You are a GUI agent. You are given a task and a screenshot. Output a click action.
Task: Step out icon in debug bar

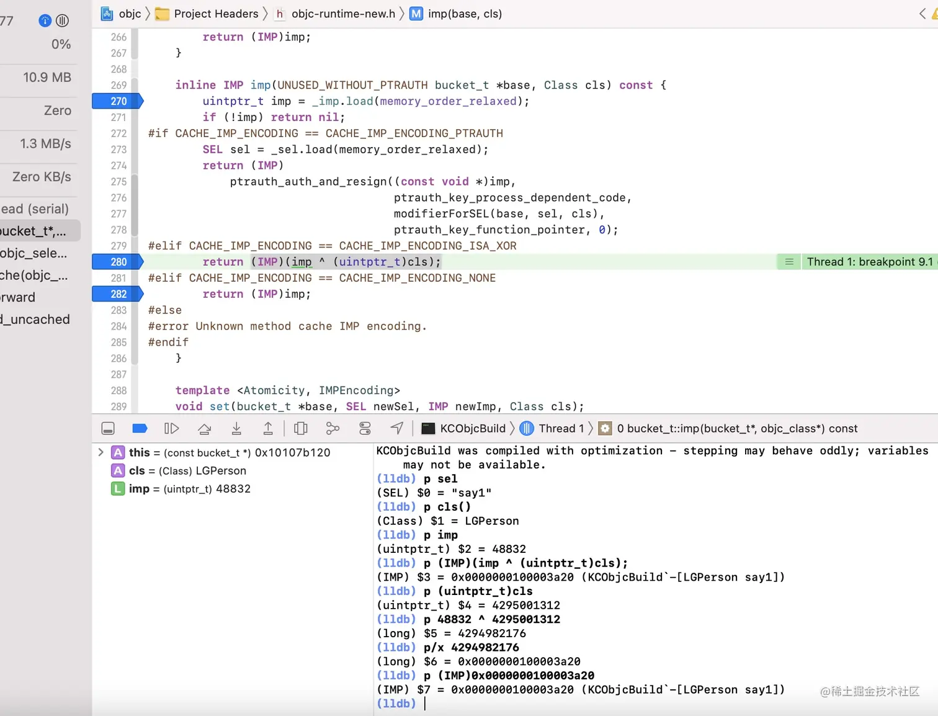coord(268,428)
